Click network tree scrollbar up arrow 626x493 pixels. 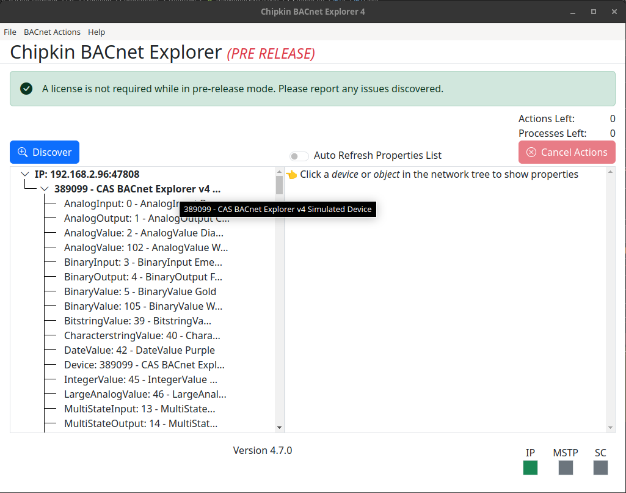(280, 172)
